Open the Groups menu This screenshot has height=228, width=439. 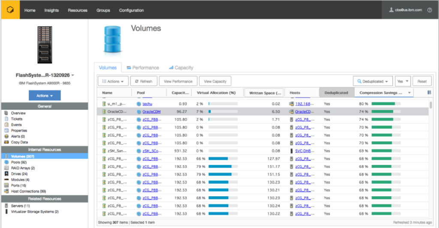pos(103,10)
